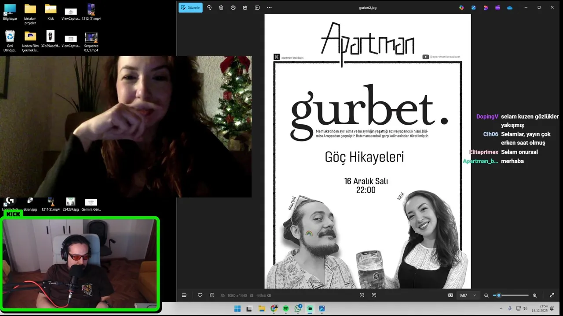Open network and volume quick settings

click(x=522, y=309)
